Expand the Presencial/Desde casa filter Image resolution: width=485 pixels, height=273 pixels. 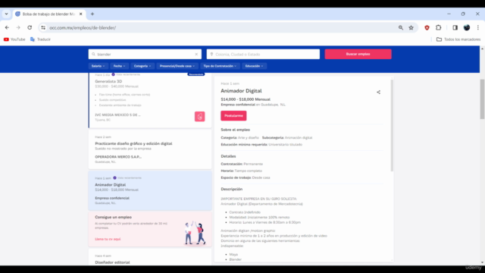click(x=177, y=66)
